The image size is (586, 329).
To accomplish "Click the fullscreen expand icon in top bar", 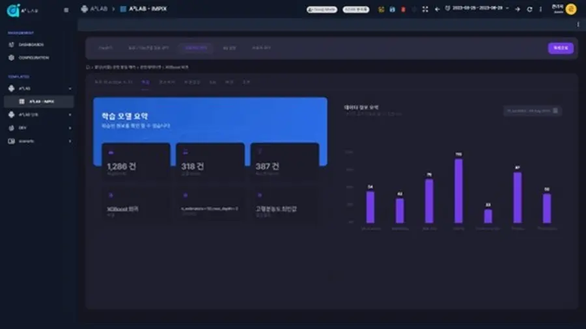I will (x=425, y=9).
